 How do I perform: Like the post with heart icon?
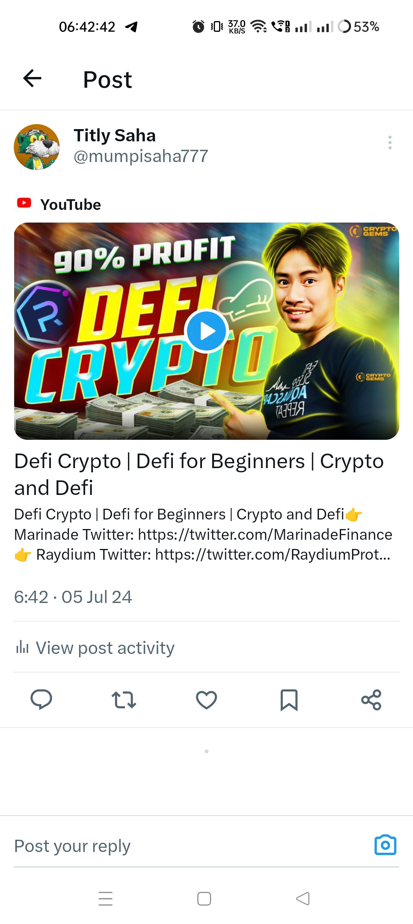pos(206,700)
